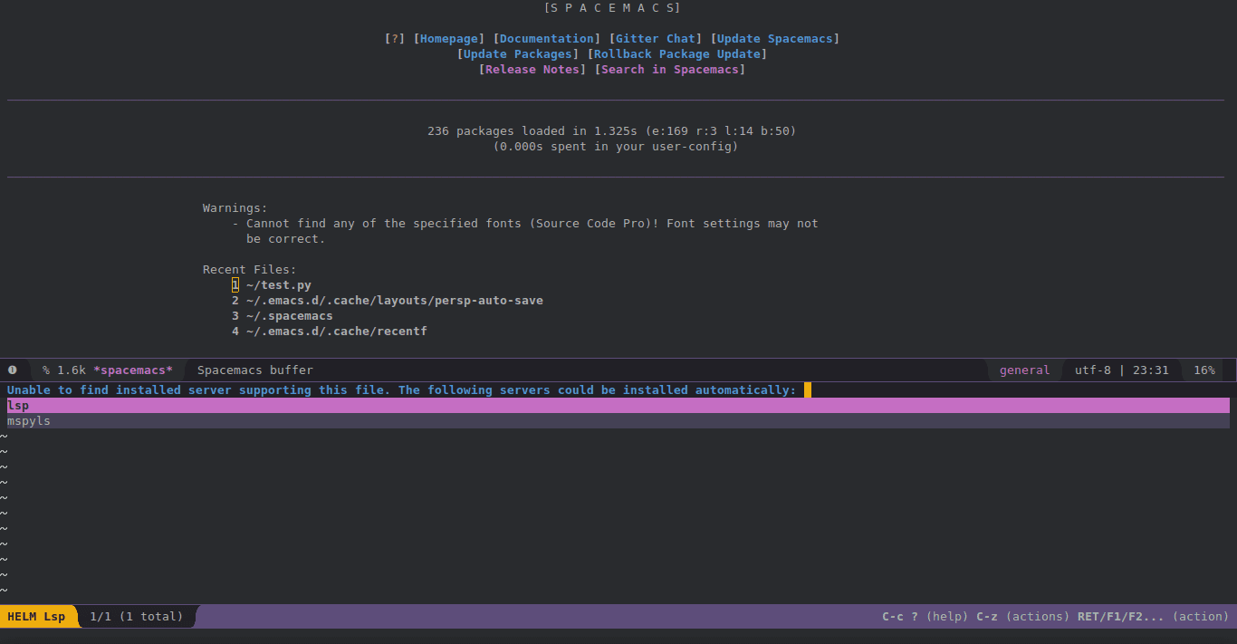Click the HELM Lsp modeline label
This screenshot has height=644, width=1237.
click(36, 617)
